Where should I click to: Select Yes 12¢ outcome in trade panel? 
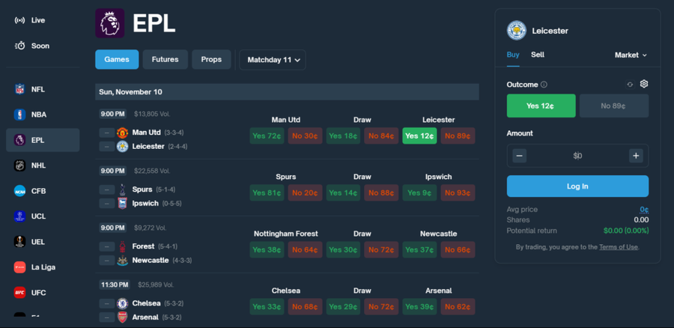541,106
